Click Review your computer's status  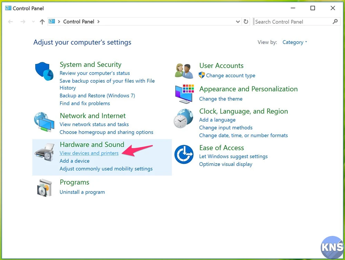point(95,73)
